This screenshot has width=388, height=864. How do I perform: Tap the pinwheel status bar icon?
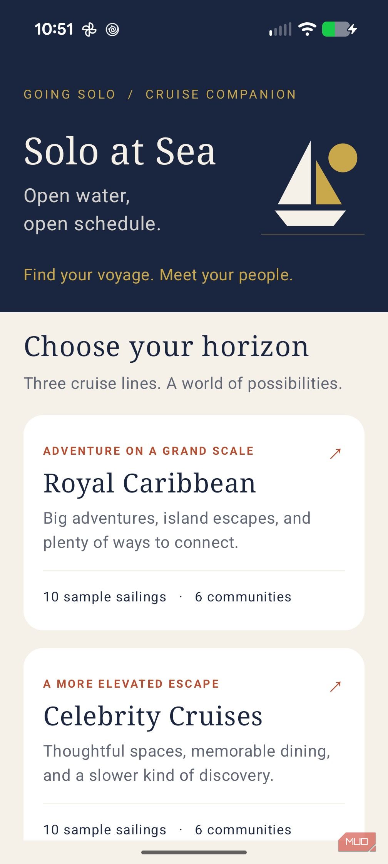[x=89, y=29]
